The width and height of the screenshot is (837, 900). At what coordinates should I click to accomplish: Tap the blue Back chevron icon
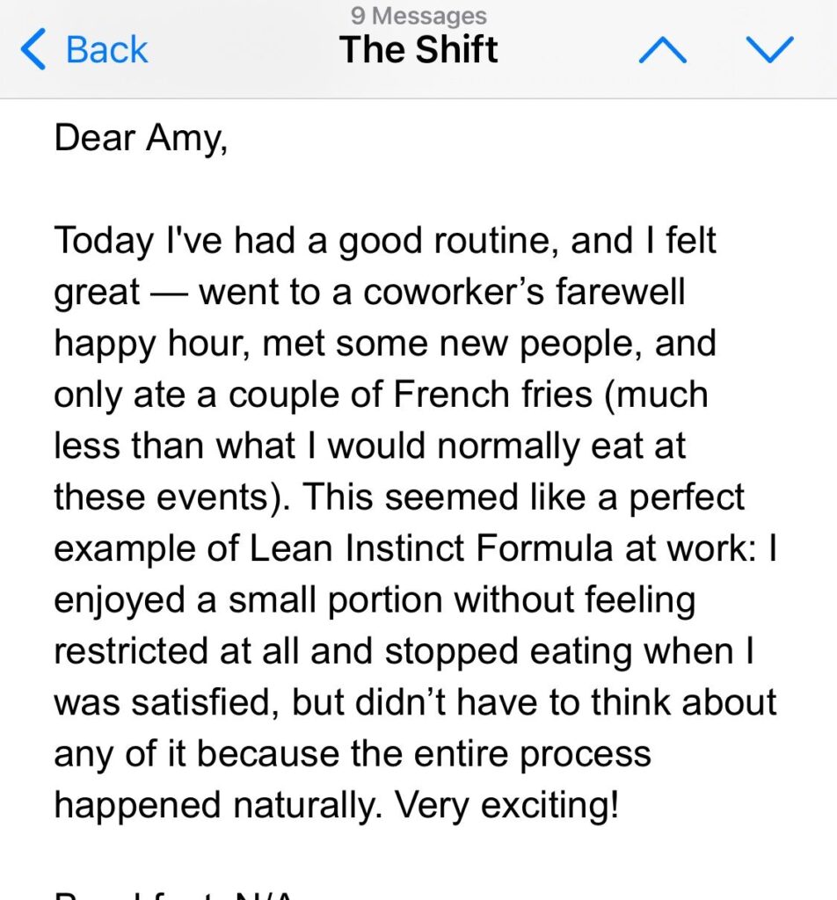coord(33,50)
